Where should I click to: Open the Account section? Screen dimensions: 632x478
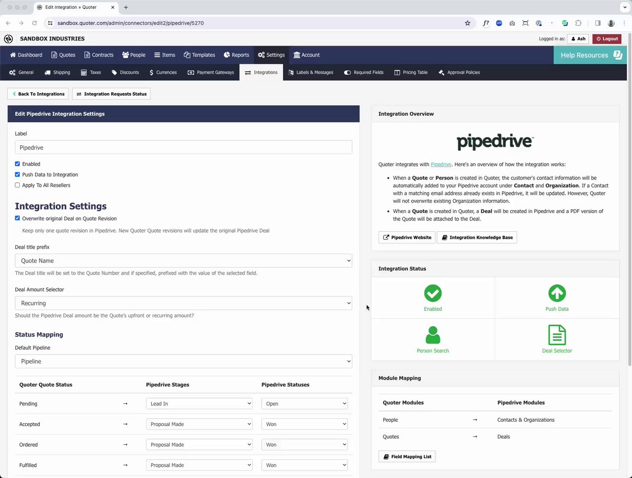pyautogui.click(x=307, y=55)
